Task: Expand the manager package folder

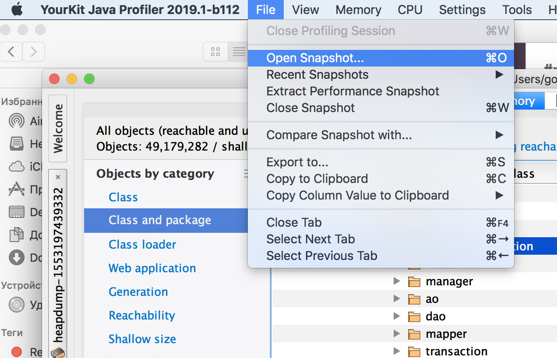Action: point(396,281)
